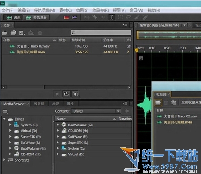Click Open File icon in Files panel
Viewport: 201px width, 174px height.
tap(4, 33)
